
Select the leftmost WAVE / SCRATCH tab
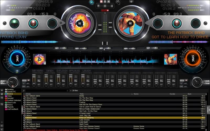pos(61,48)
